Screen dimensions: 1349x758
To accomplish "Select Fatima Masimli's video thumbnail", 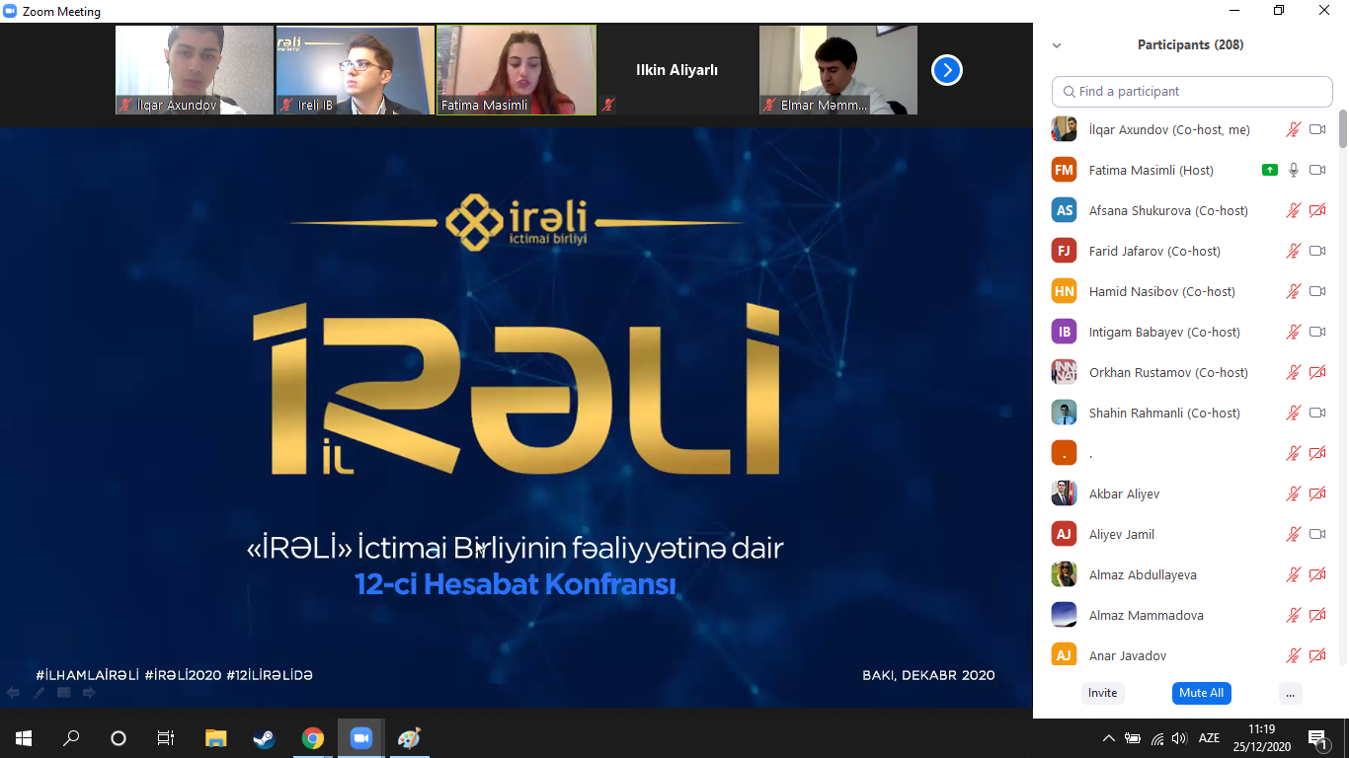I will [x=516, y=70].
